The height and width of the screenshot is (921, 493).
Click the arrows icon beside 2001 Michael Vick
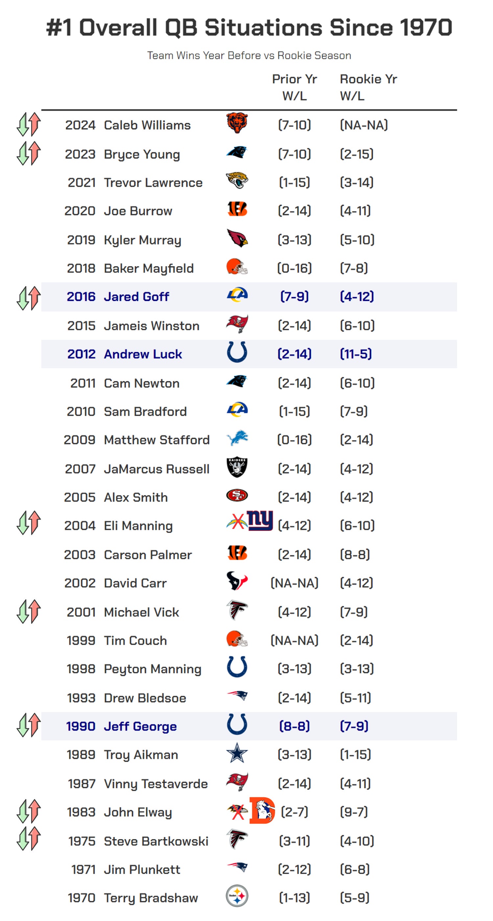[29, 611]
